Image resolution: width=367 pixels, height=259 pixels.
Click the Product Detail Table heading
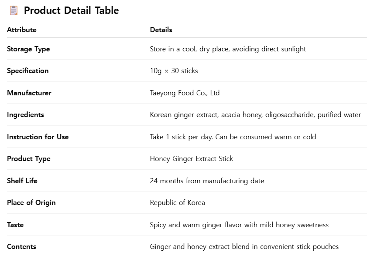click(71, 10)
